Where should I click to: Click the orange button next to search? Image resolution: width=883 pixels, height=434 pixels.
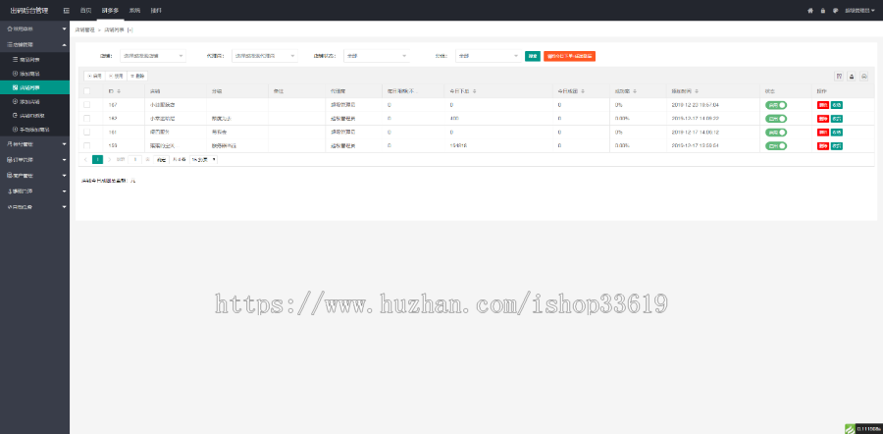click(x=569, y=56)
